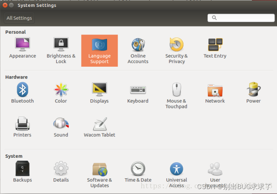The image size is (277, 194).
Task: Open Printers settings
Action: pyautogui.click(x=23, y=127)
